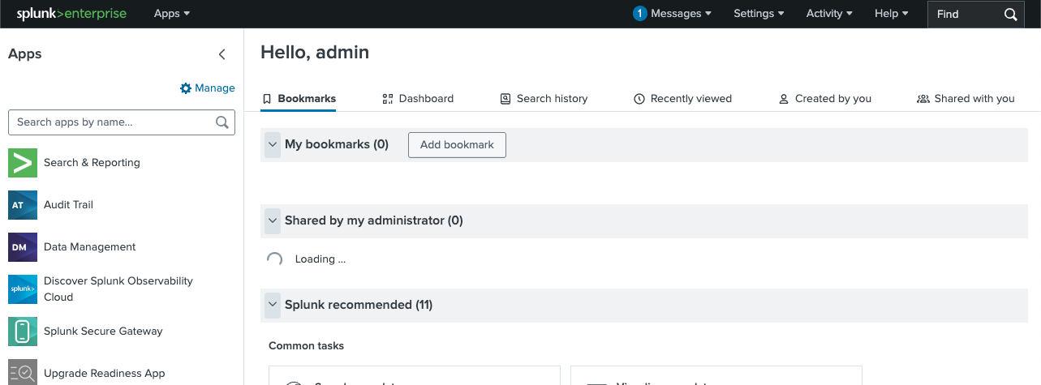Collapse the Splunk recommended section

tap(273, 305)
